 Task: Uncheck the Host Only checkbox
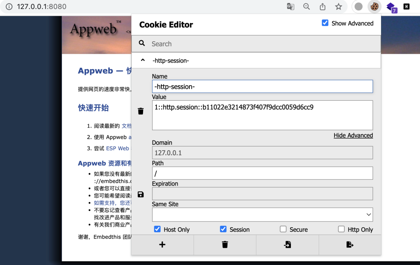coord(157,229)
